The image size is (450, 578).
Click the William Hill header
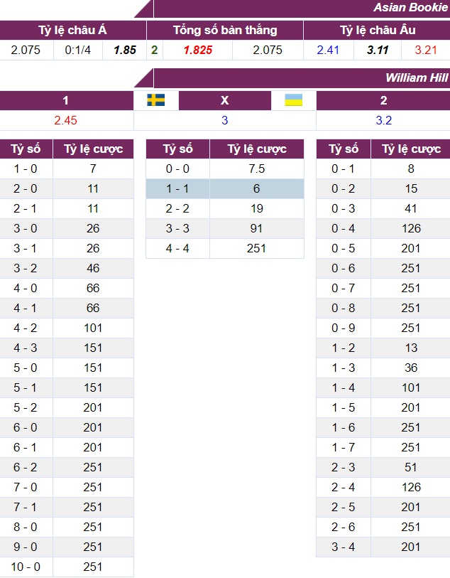tap(417, 77)
